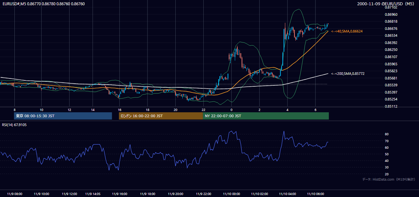Click the bottom time label 11/10 02:00
The height and width of the screenshot is (197, 419).
[259, 194]
